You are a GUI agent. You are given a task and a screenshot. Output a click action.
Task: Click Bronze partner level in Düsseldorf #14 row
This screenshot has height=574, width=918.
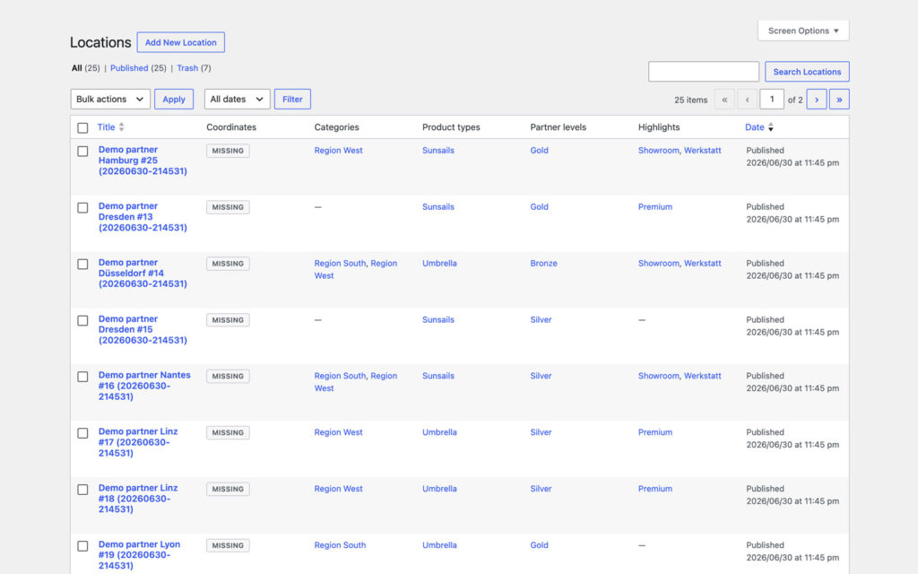[544, 263]
